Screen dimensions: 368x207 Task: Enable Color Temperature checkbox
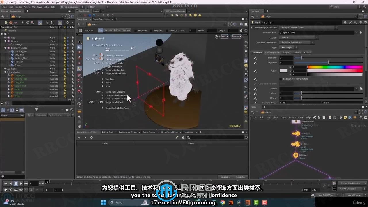[281, 79]
